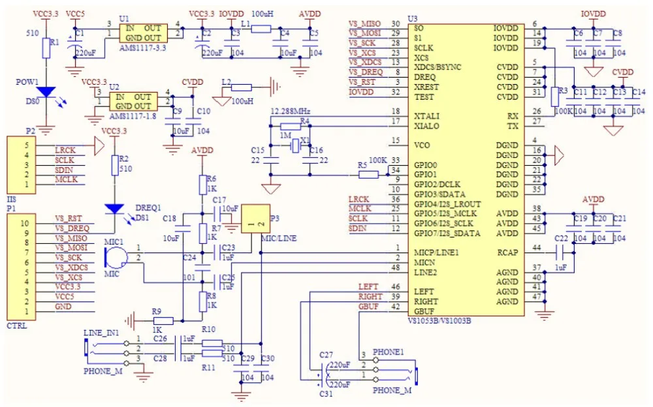Select inductor L1 symbol near AVDD
This screenshot has height=407, width=653.
pyautogui.click(x=261, y=29)
